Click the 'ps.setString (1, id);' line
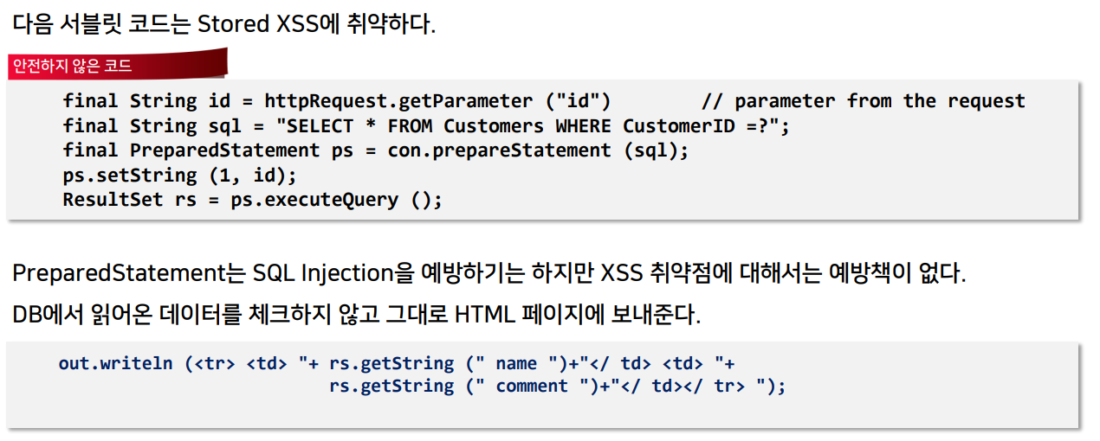The width and height of the screenshot is (1100, 441). click(179, 176)
